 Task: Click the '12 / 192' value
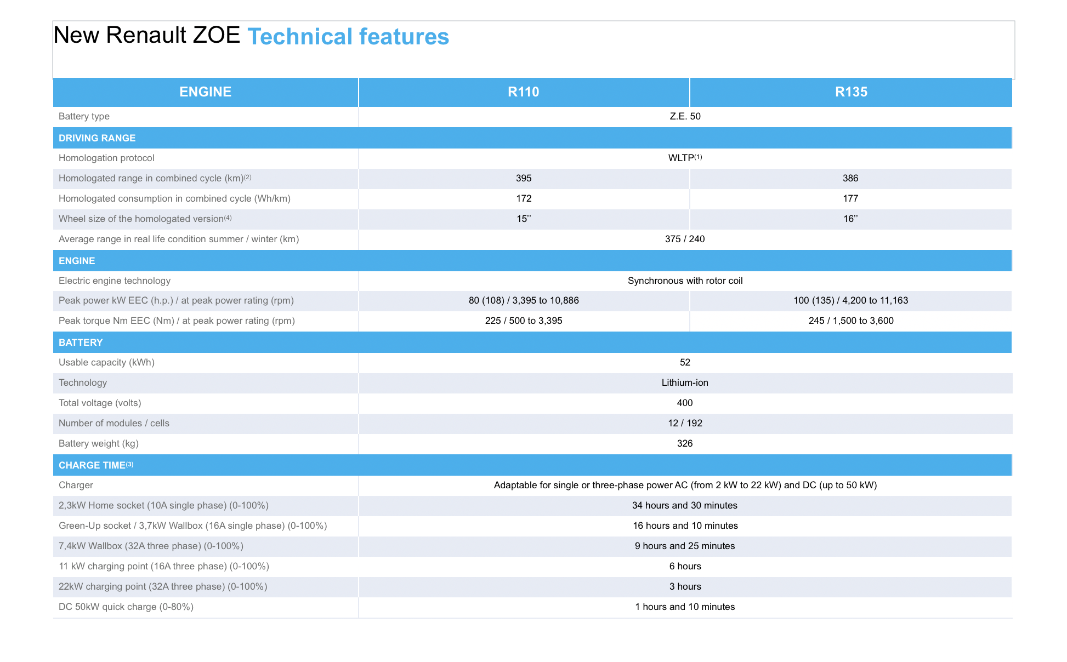coord(685,423)
